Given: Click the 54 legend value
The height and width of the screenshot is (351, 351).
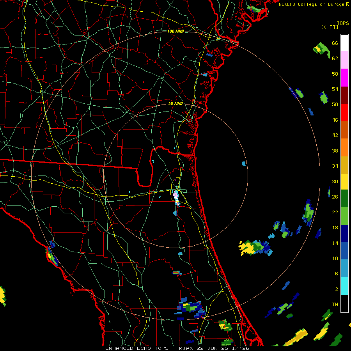Looking at the screenshot, I should 335,89.
